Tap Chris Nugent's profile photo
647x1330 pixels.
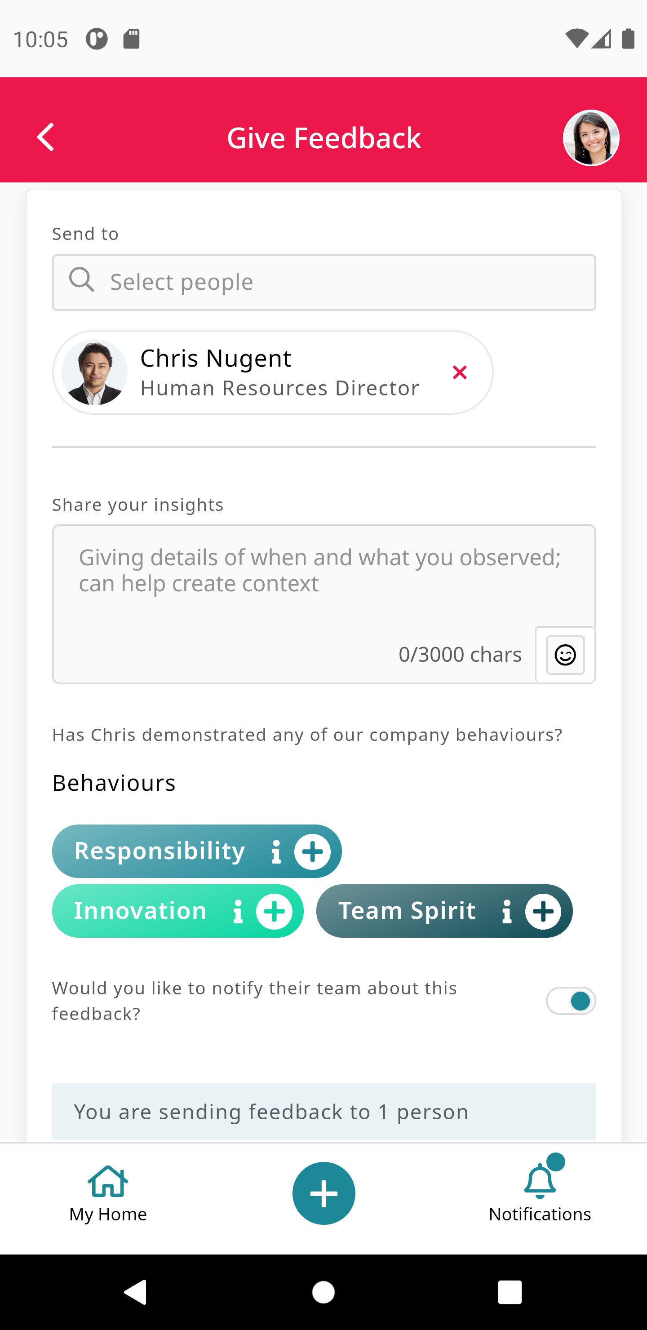coord(94,372)
